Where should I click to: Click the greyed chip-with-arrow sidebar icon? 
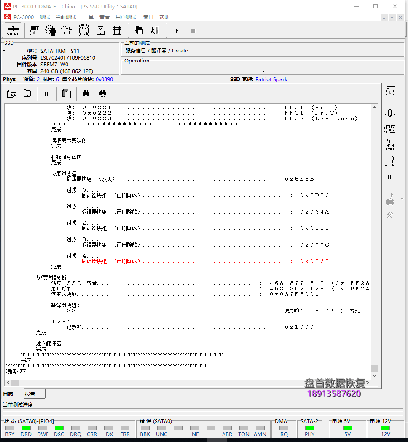pos(390,199)
